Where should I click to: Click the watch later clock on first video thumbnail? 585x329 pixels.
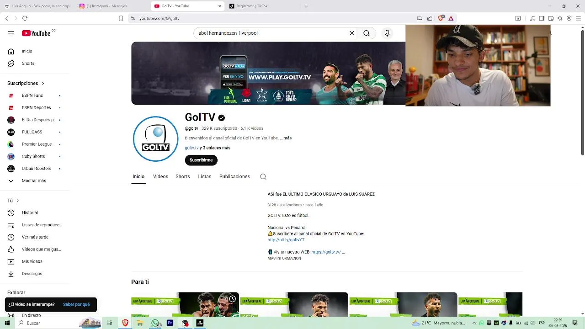pos(232,299)
